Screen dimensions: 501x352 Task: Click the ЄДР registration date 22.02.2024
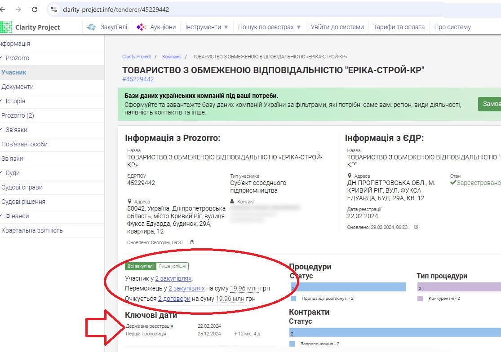[363, 216]
